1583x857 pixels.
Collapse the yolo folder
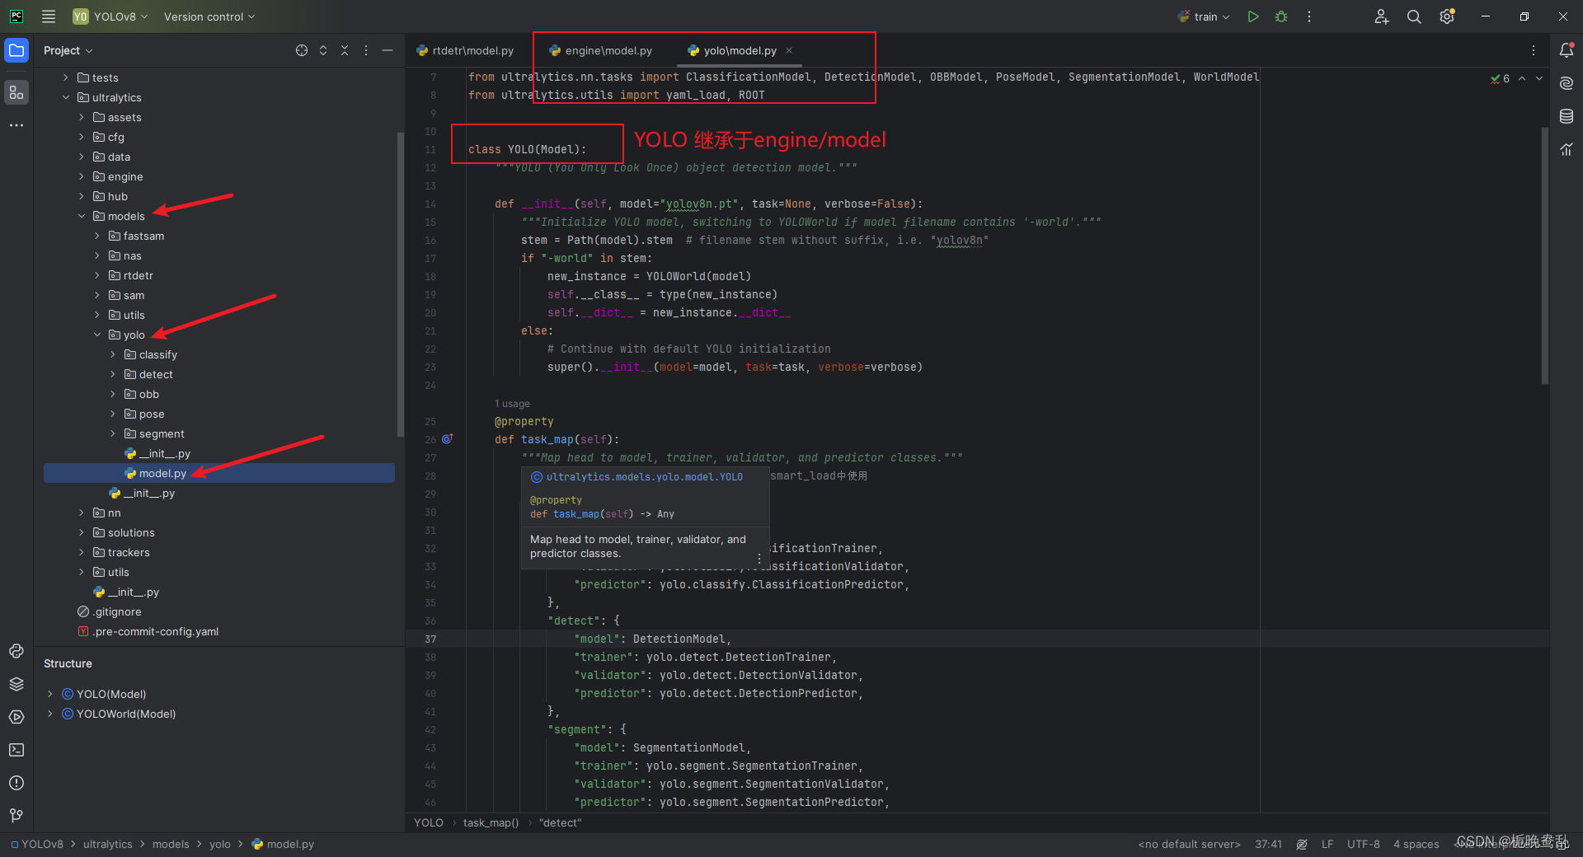pyautogui.click(x=97, y=335)
